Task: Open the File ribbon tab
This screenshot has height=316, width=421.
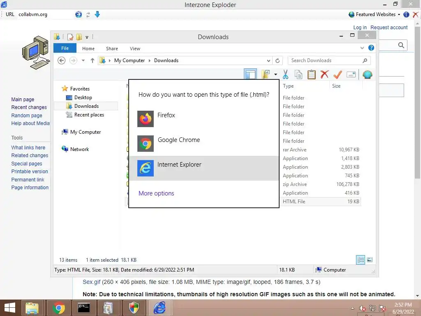Action: [x=65, y=48]
